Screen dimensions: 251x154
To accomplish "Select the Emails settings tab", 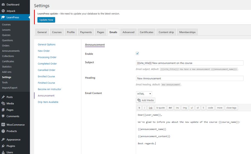I will point(113,32).
